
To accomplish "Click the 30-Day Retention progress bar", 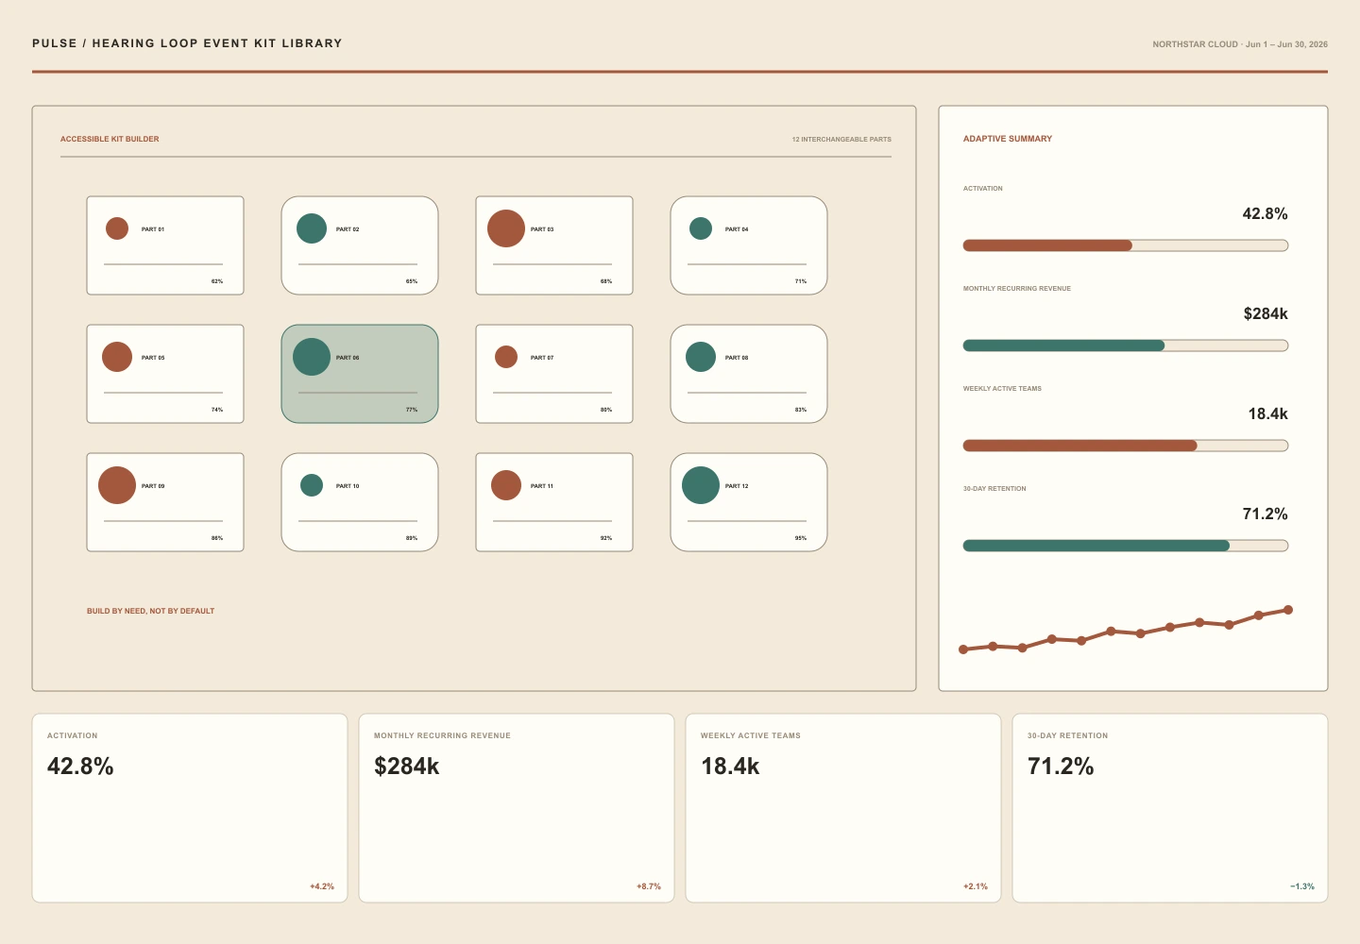I will tap(1126, 546).
